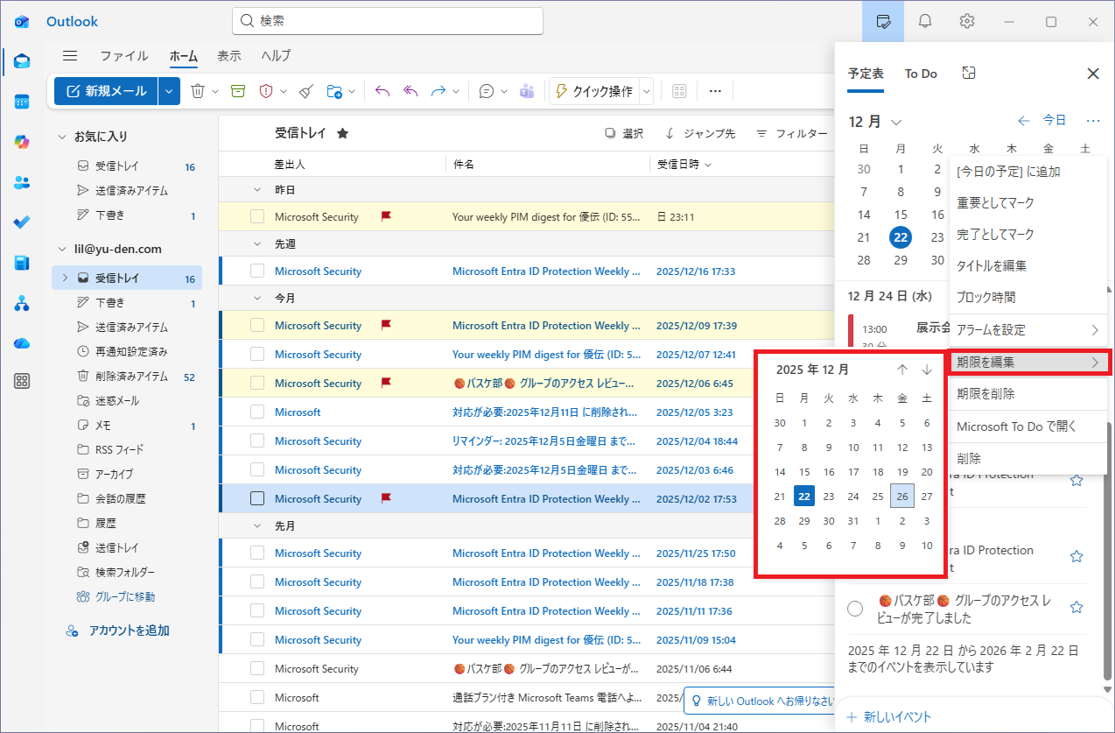This screenshot has width=1115, height=733.
Task: Open the notifications bell icon
Action: pos(925,21)
